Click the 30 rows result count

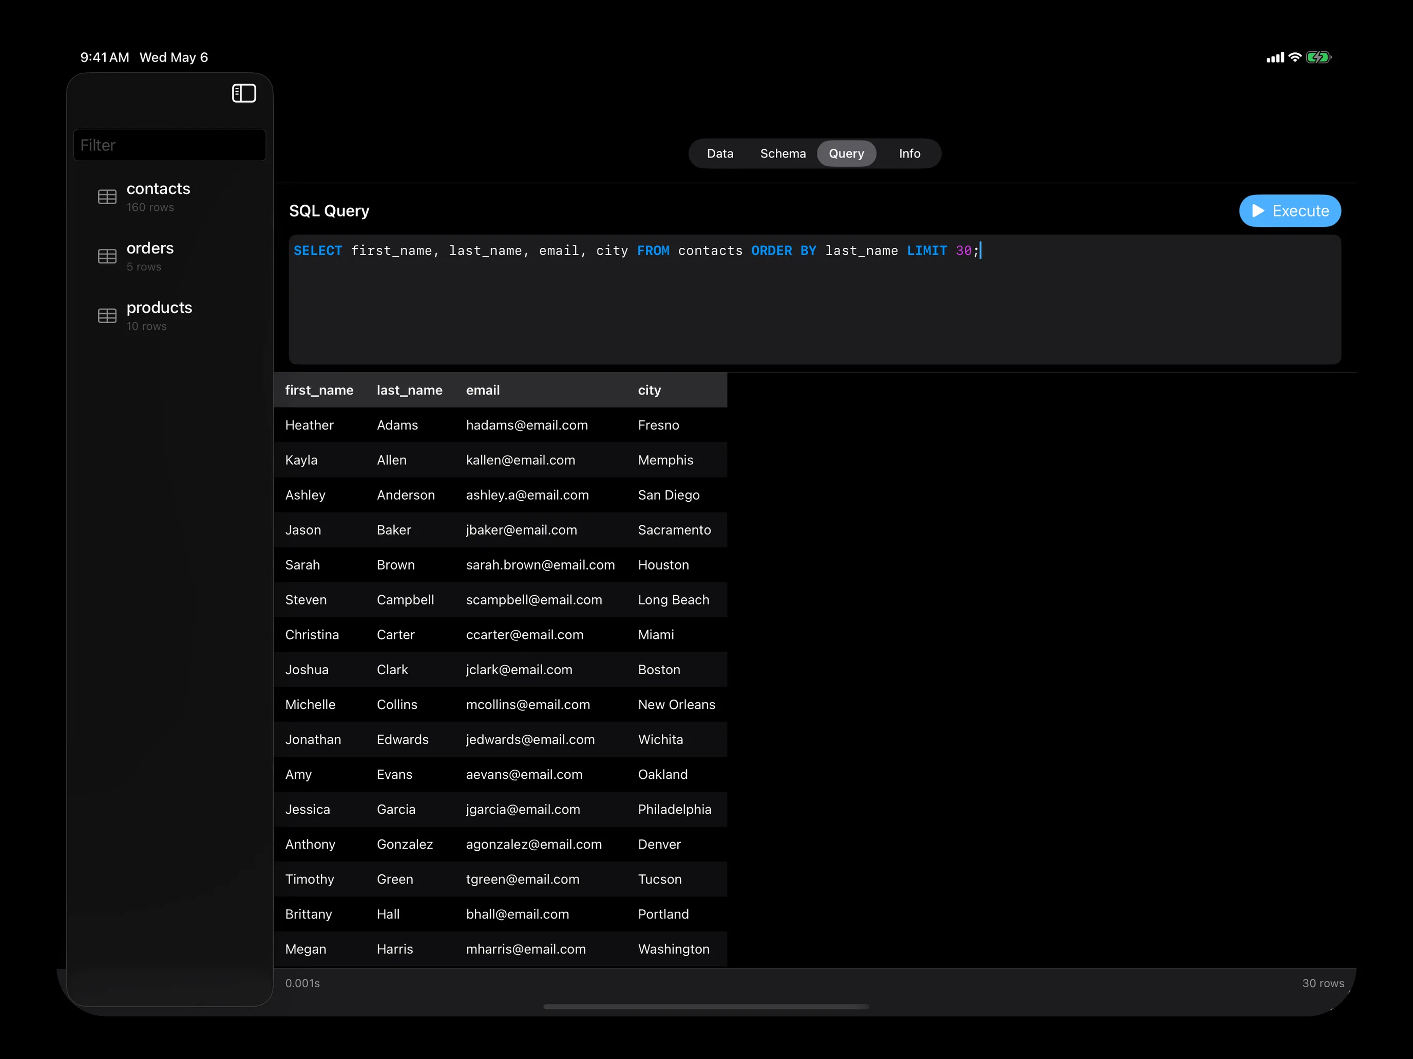(1324, 983)
